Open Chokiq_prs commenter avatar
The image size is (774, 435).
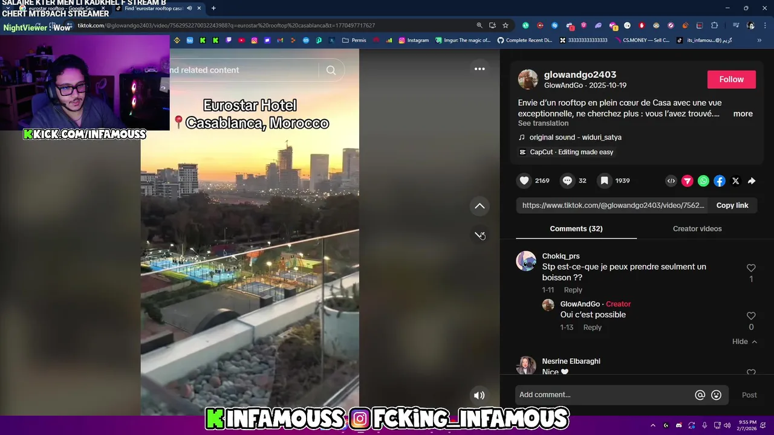(x=526, y=261)
